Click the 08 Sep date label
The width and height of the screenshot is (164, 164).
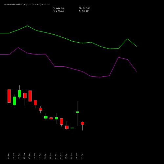(72, 156)
